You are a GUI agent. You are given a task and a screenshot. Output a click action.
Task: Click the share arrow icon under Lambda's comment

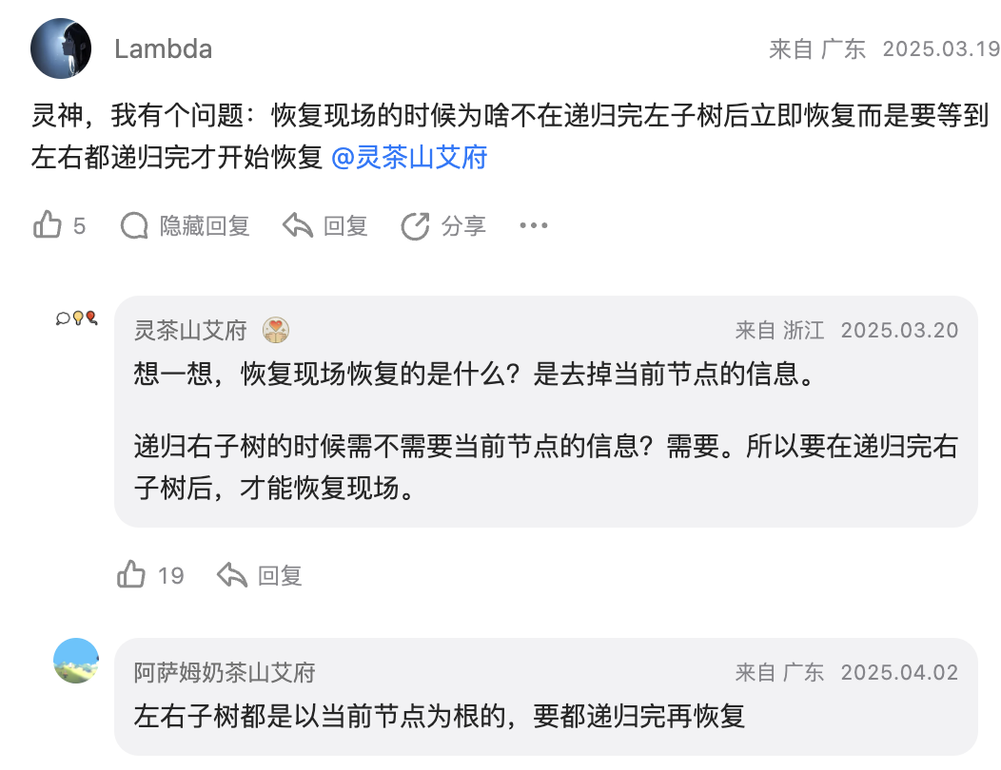click(415, 225)
